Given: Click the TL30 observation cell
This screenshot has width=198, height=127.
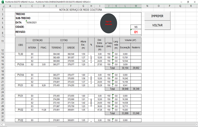Looking at the screenshot, I should [x=21, y=54].
